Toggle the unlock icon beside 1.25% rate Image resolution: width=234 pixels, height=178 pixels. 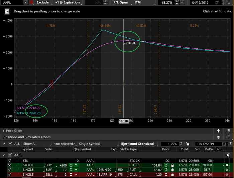(x=187, y=144)
